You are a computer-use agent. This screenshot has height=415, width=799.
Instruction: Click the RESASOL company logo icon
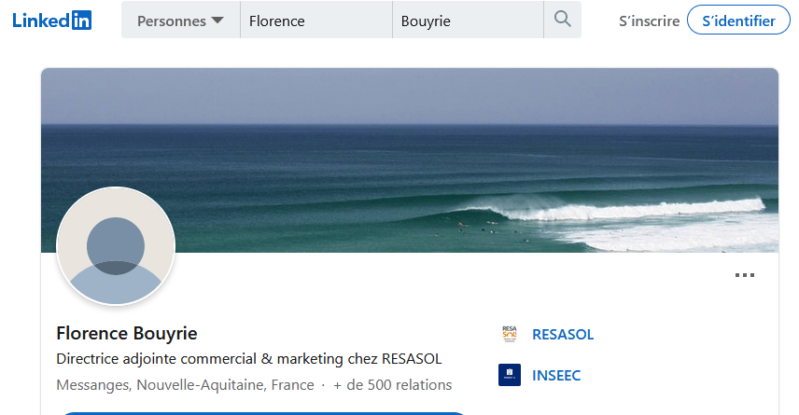510,334
